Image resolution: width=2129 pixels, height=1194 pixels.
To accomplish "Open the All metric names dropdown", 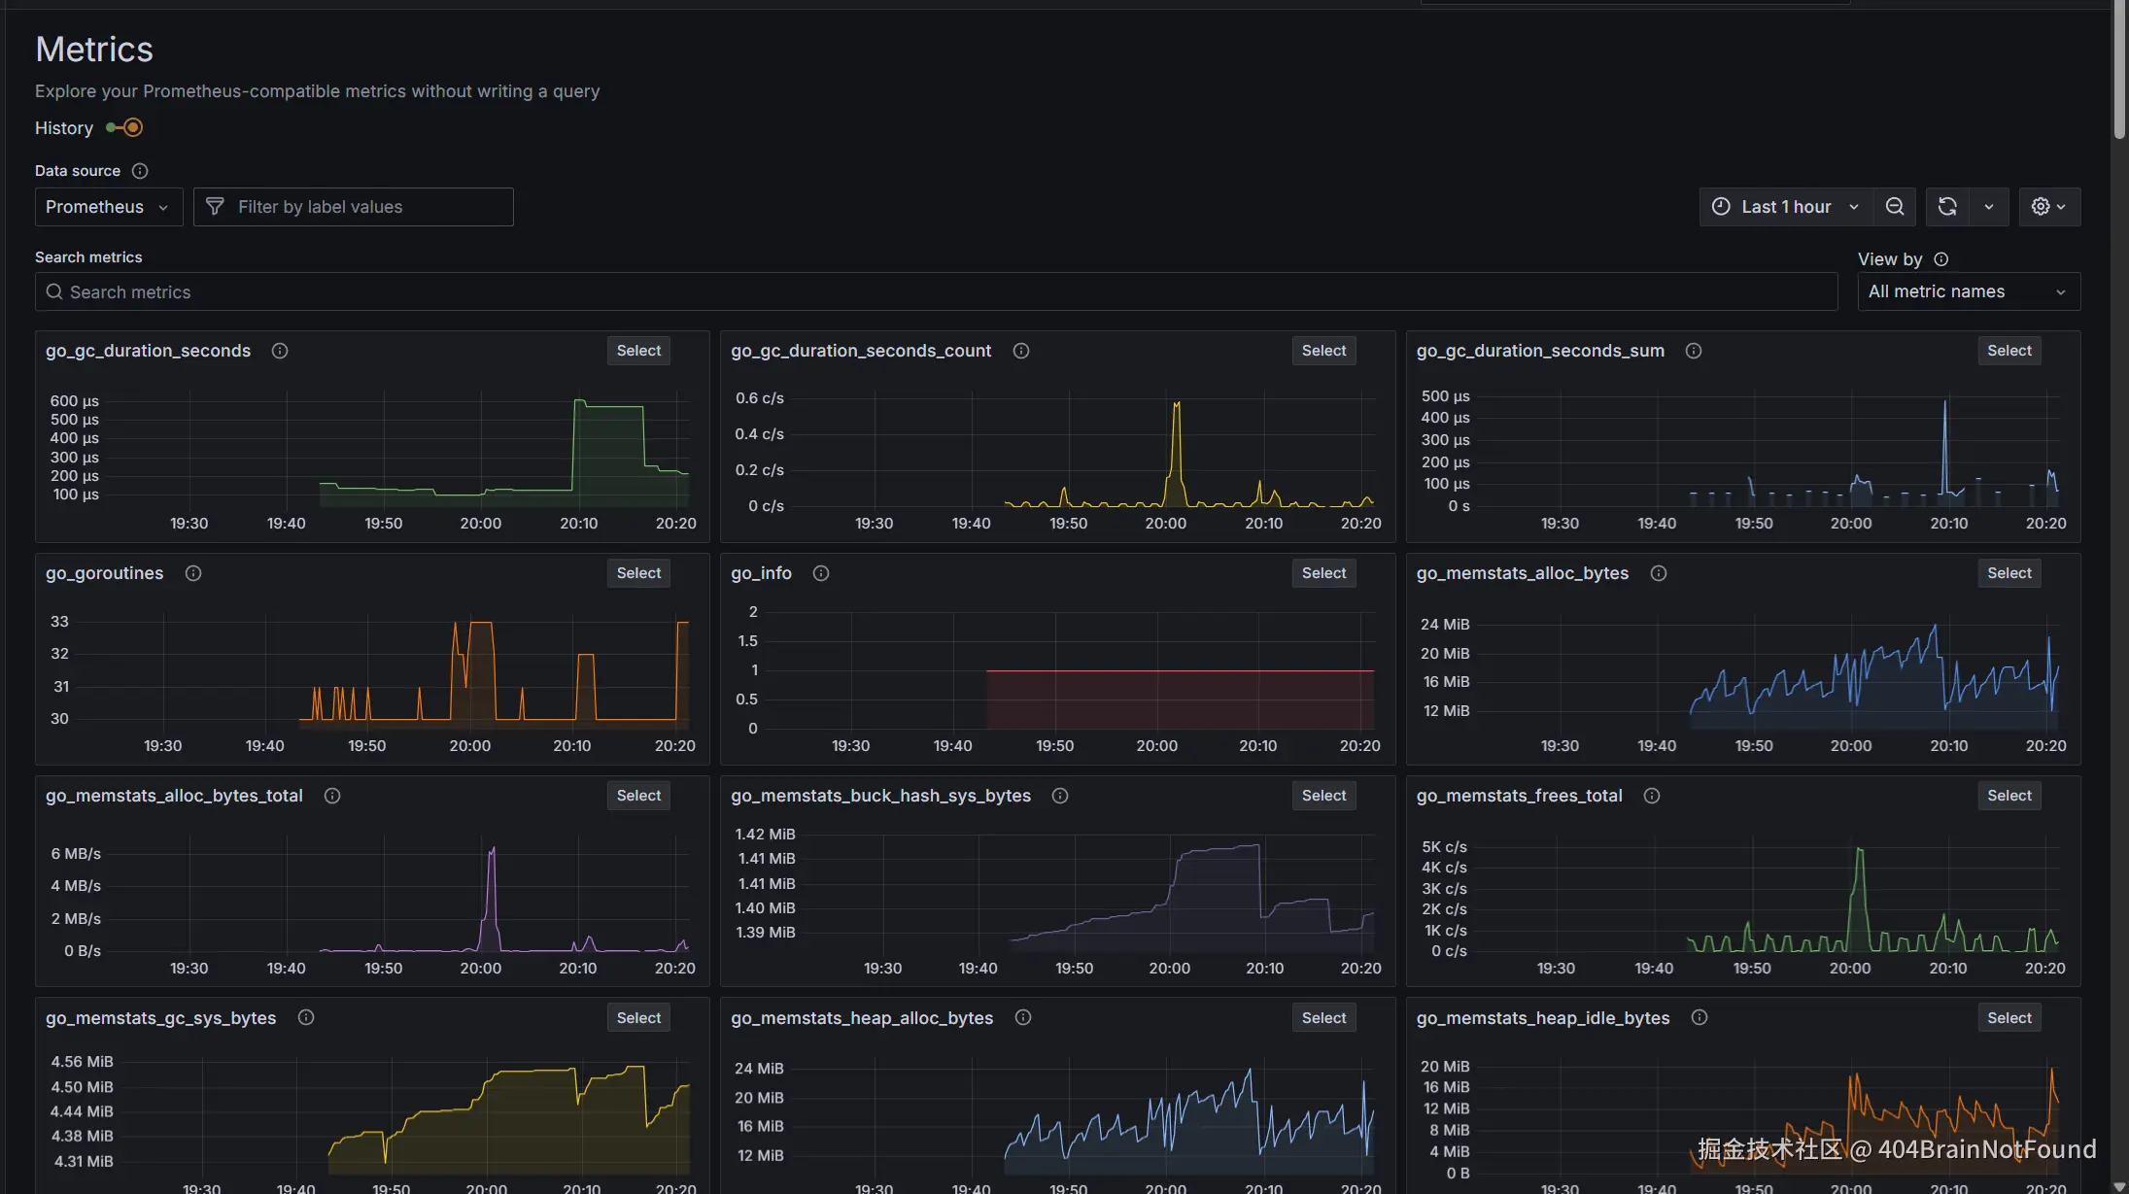I will pyautogui.click(x=1968, y=291).
